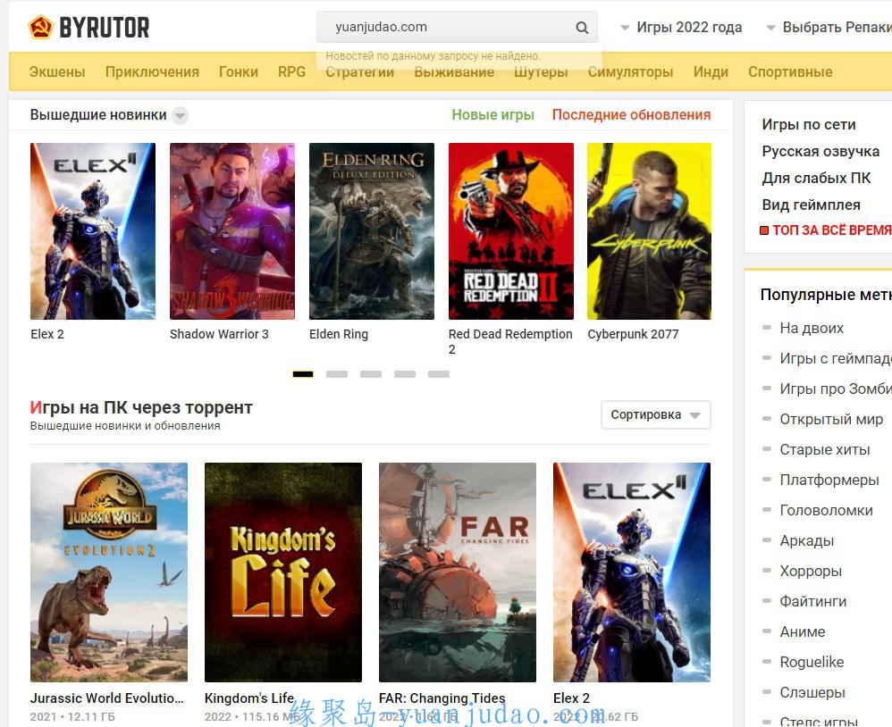Click the BYRUTOR logo

tap(88, 28)
